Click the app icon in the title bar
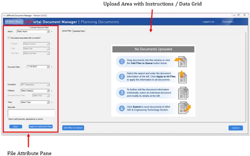Viewport: 250px width, 156px height. click(4, 16)
